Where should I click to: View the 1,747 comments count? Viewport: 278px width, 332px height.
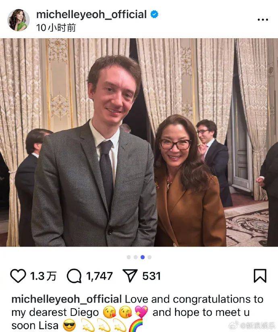[x=99, y=276]
